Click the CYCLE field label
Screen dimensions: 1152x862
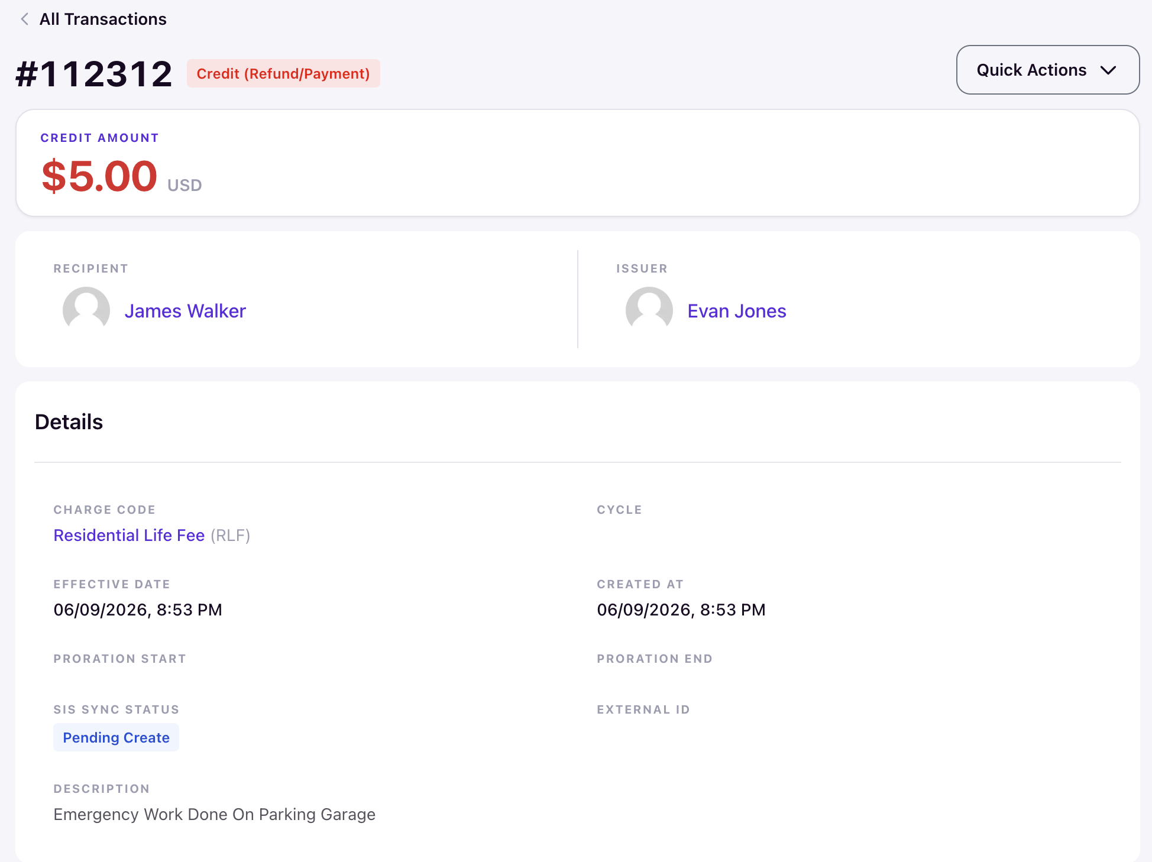pos(619,510)
